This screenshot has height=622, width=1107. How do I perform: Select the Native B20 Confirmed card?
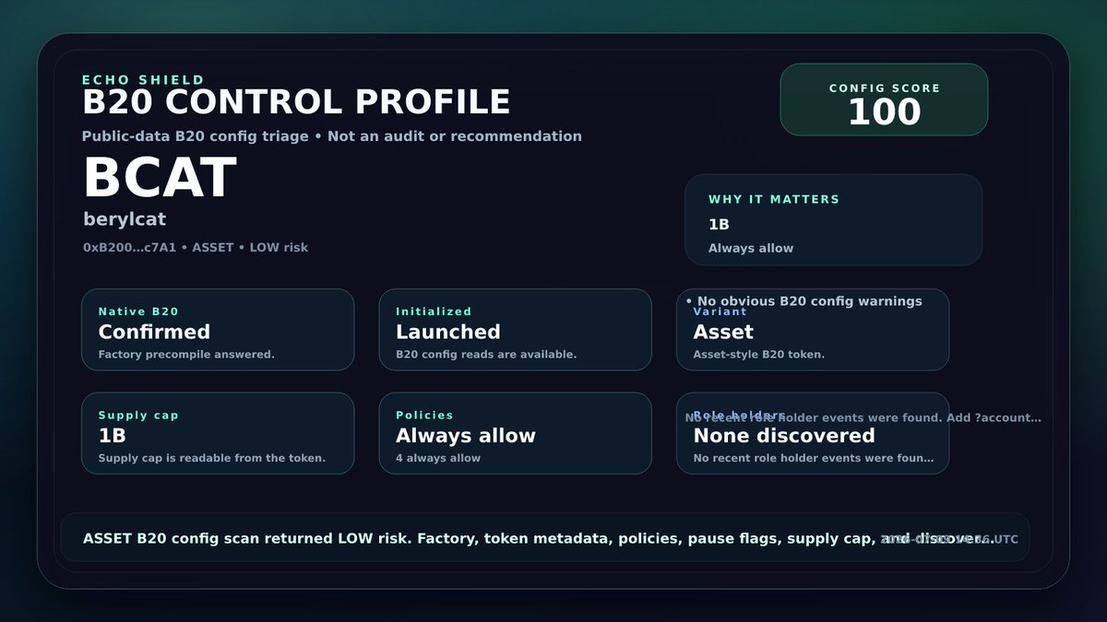(218, 330)
